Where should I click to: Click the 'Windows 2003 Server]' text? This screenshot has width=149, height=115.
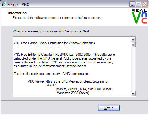tap(73, 93)
